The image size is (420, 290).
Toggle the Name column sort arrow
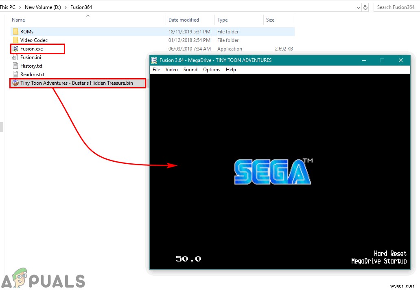(87, 15)
